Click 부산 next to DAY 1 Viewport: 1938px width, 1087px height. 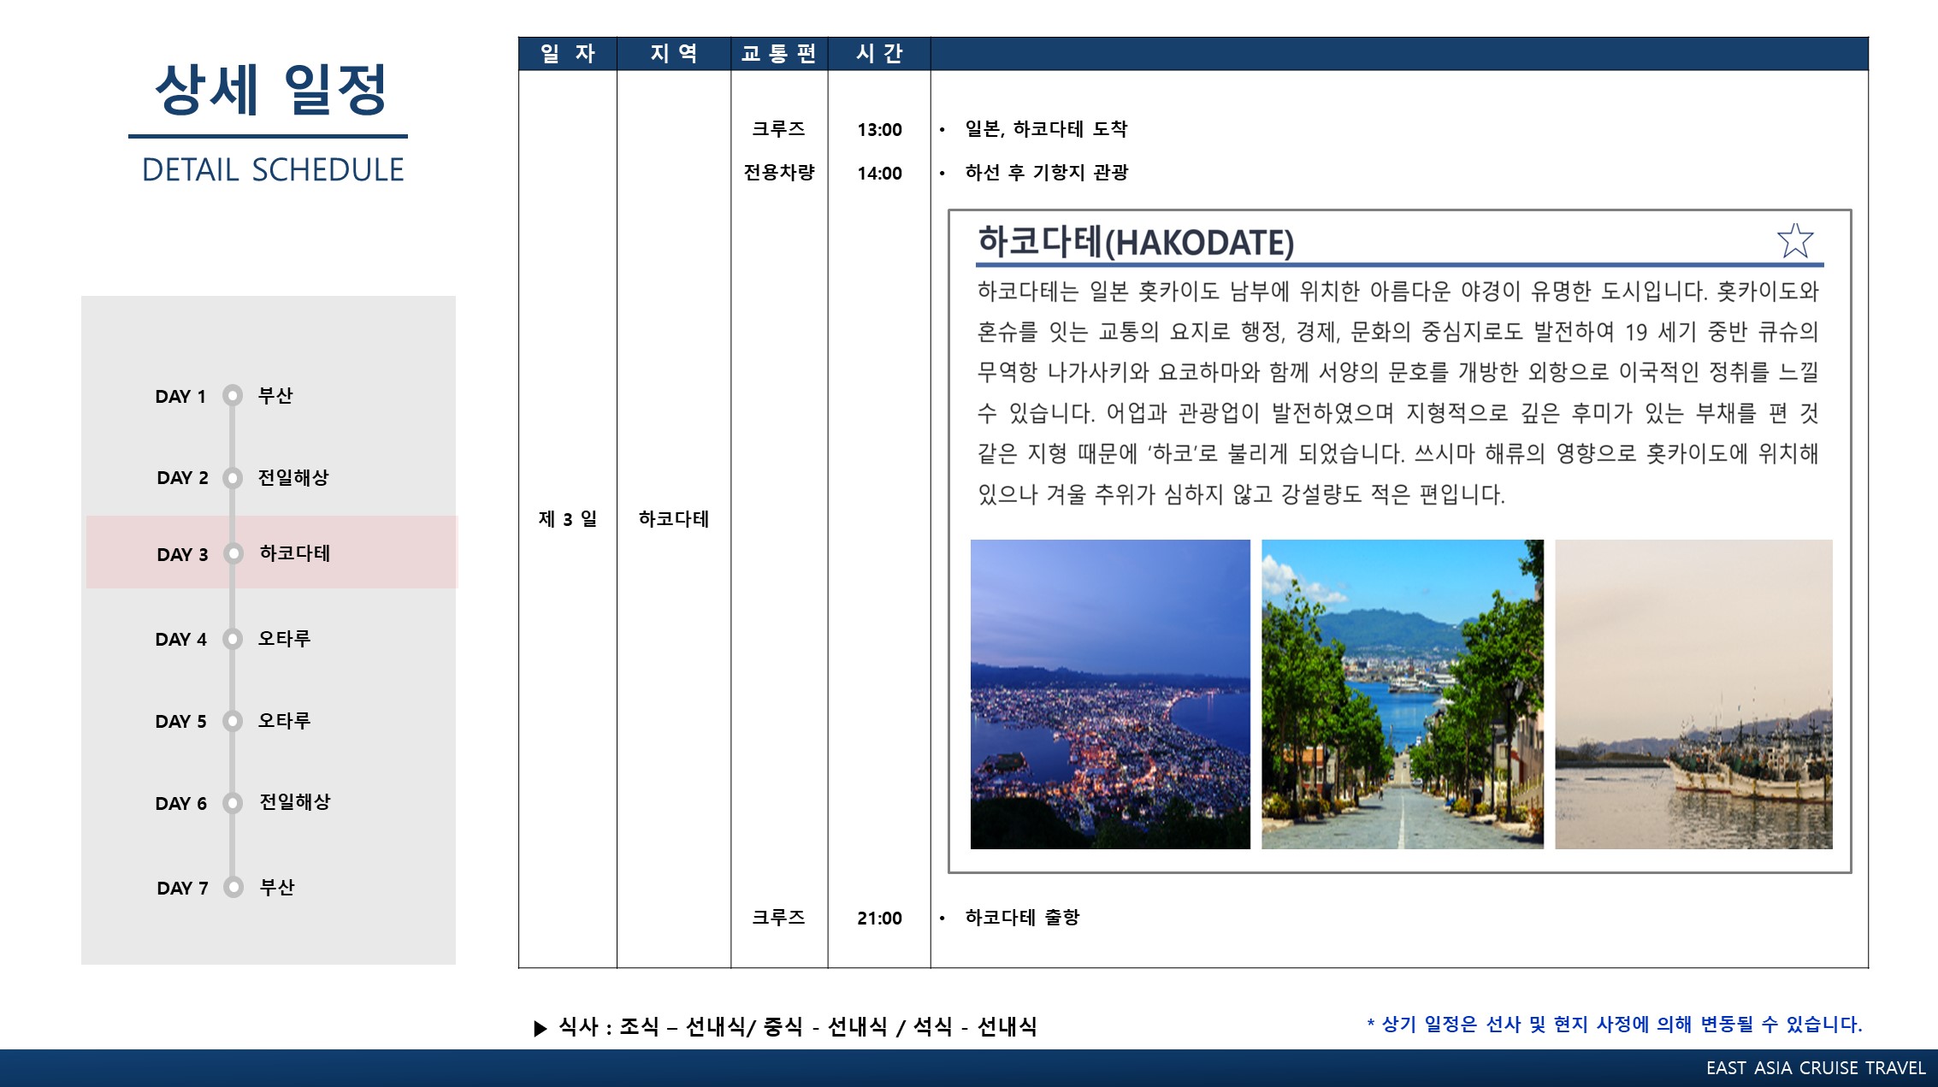pyautogui.click(x=275, y=395)
